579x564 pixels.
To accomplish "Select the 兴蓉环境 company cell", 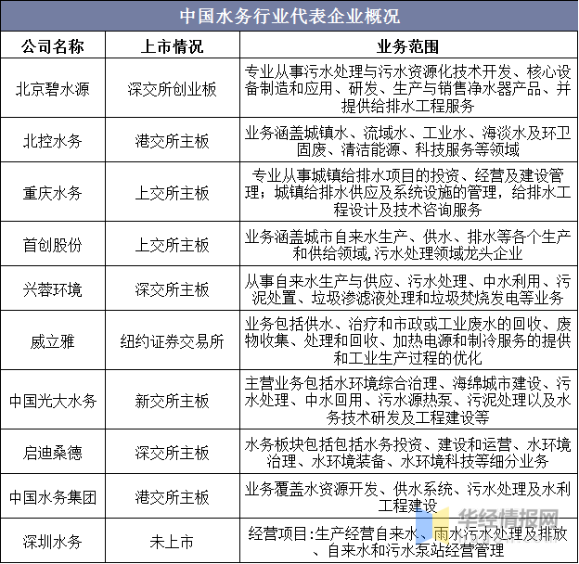I will tap(53, 289).
